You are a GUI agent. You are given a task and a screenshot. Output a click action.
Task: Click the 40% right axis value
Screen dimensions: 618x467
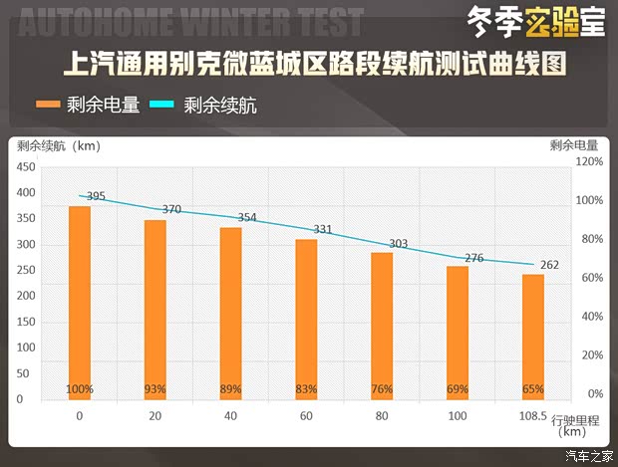coord(592,317)
